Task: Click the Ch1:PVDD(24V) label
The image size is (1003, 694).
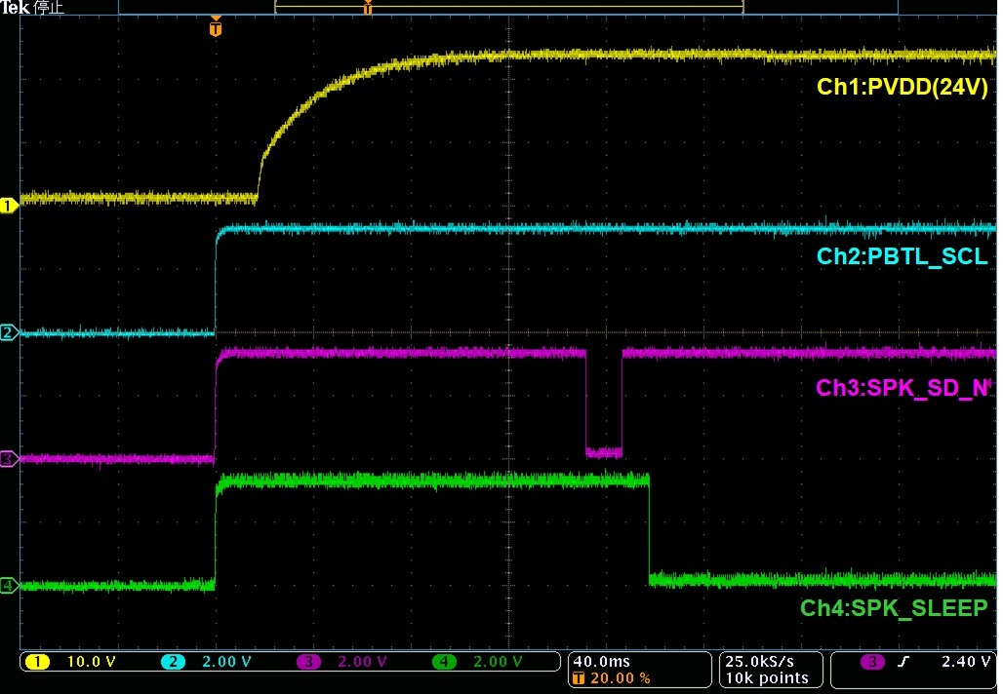Action: click(903, 87)
